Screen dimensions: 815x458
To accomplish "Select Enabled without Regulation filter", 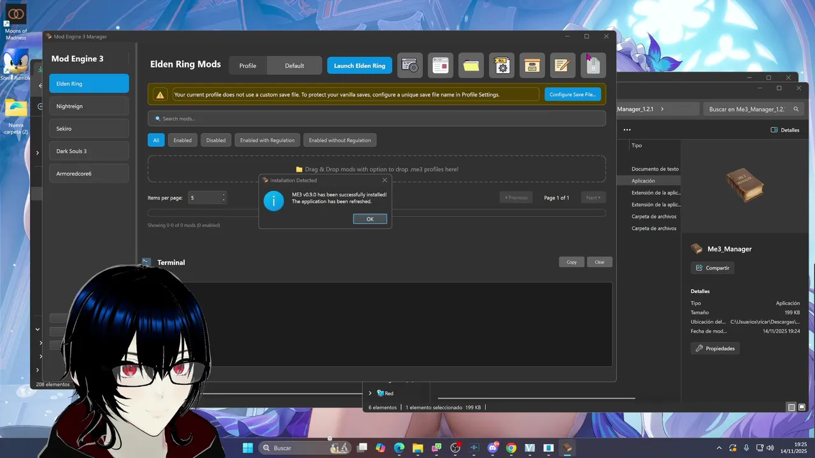I will [x=340, y=140].
